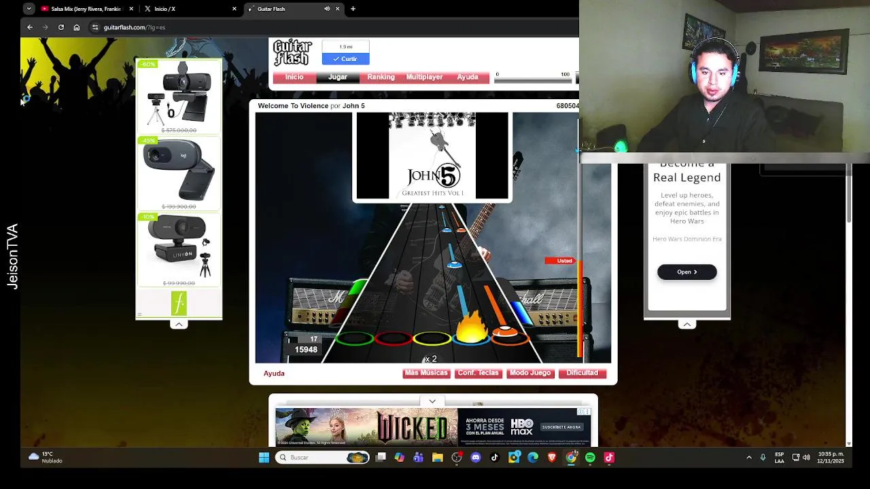Click the green Falabella logo in ad

pos(179,303)
